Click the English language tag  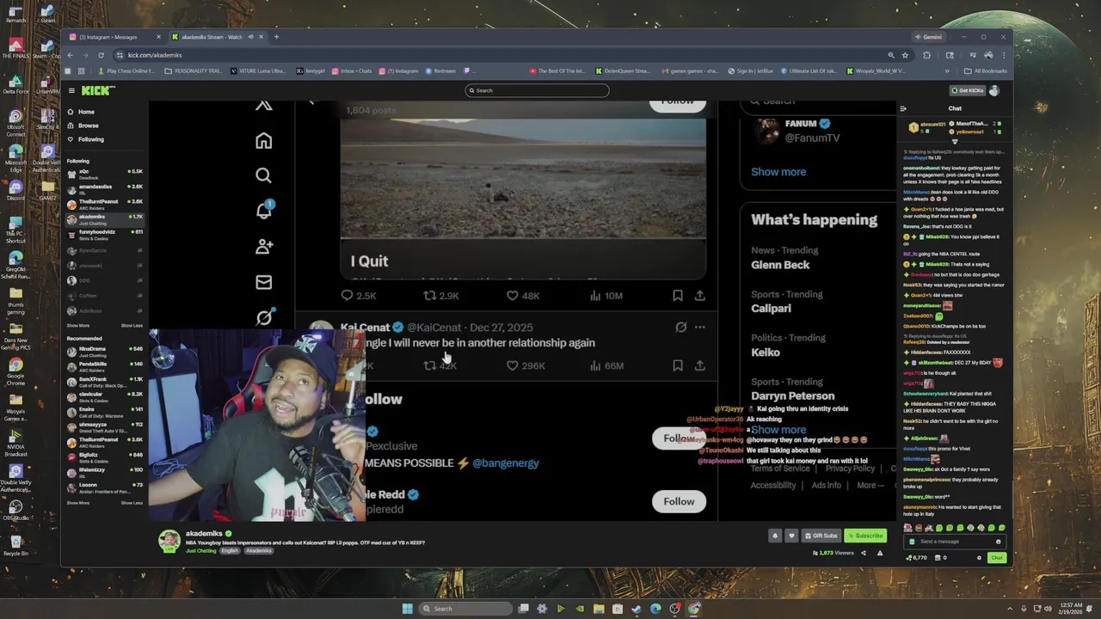pyautogui.click(x=230, y=551)
